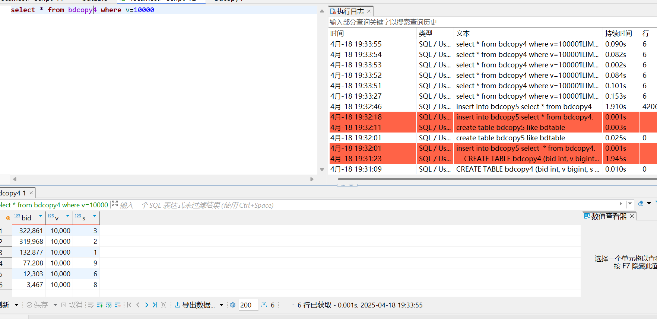The image size is (657, 319).
Task: Click the SQL editor scroll up arrow
Action: (322, 11)
